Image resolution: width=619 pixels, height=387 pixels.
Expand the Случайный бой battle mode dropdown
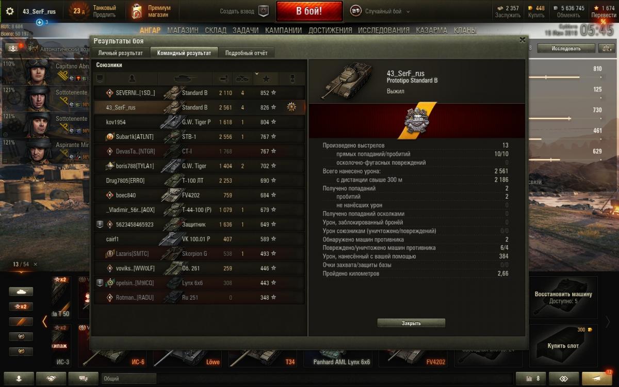coord(408,11)
